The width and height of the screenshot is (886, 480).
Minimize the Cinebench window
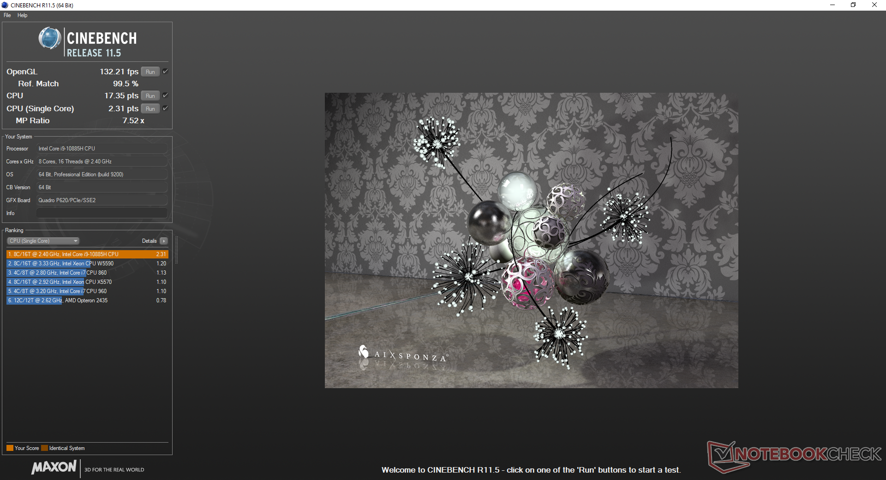832,5
